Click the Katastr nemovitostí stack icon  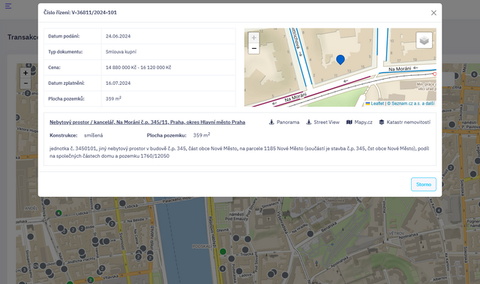(x=382, y=122)
